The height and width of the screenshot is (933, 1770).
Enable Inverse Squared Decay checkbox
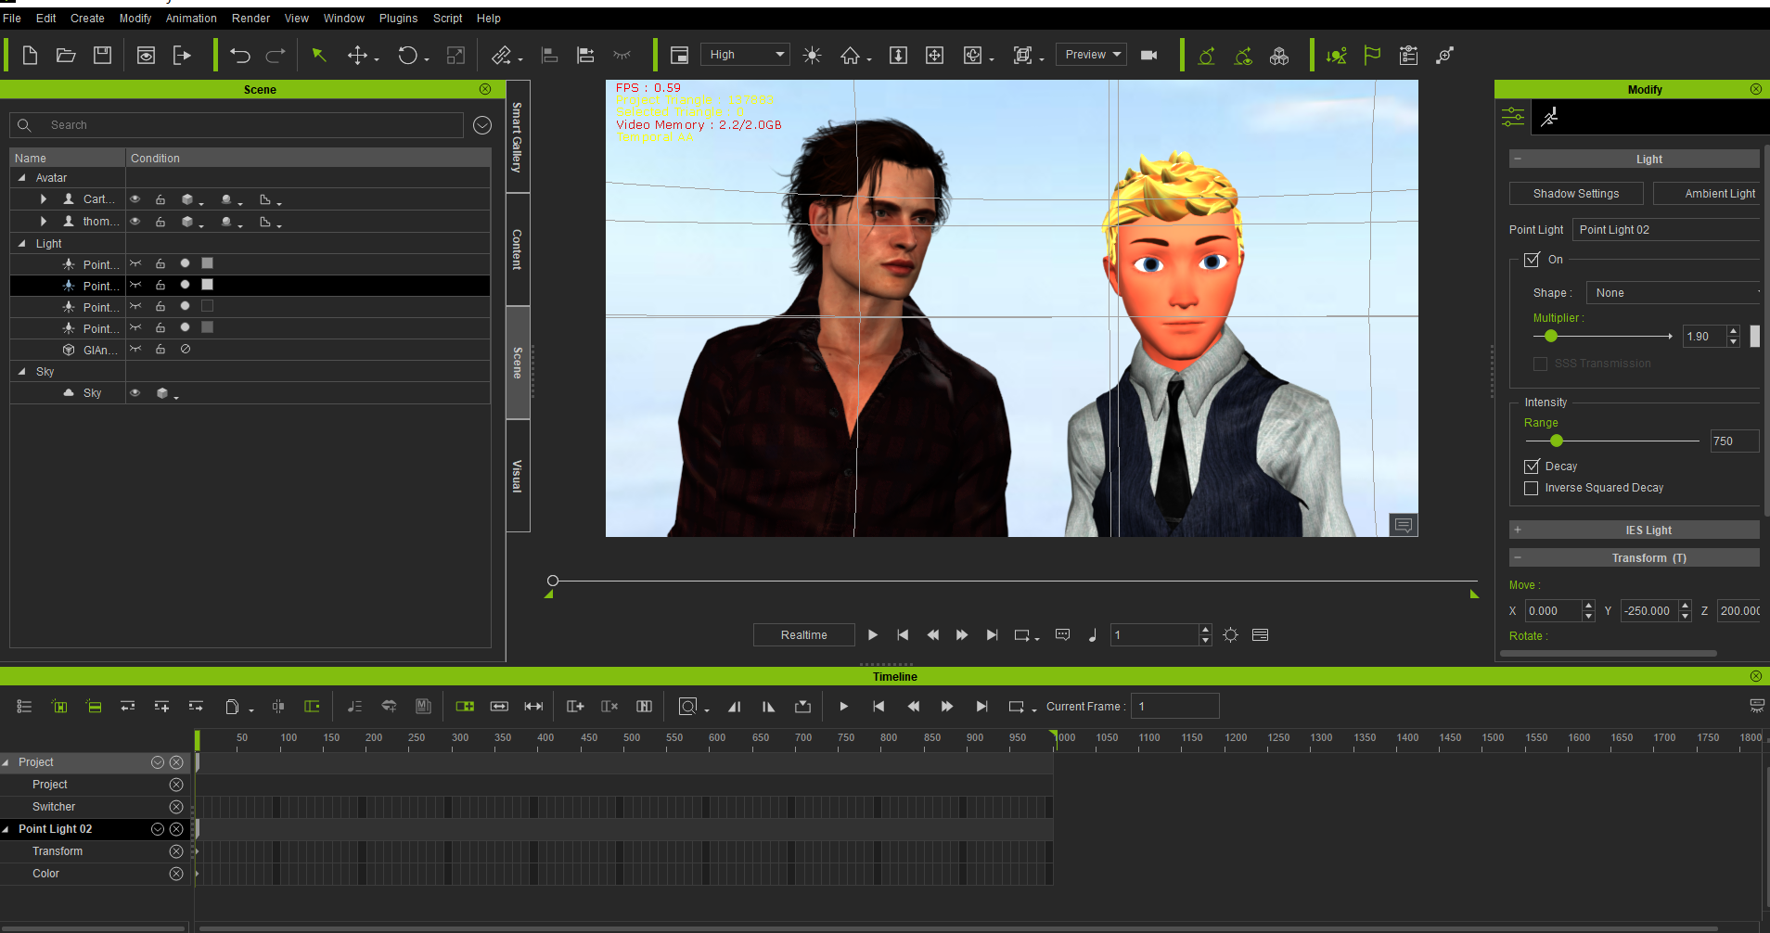coord(1532,488)
